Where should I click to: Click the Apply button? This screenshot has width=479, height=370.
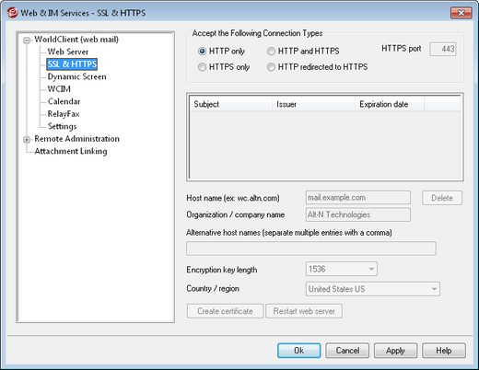click(x=395, y=351)
